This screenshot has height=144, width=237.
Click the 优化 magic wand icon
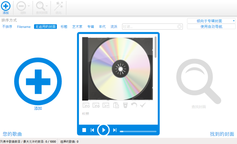click(x=59, y=6)
